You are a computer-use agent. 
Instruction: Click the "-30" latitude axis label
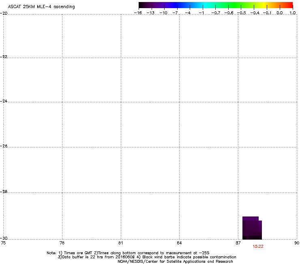tap(4, 238)
